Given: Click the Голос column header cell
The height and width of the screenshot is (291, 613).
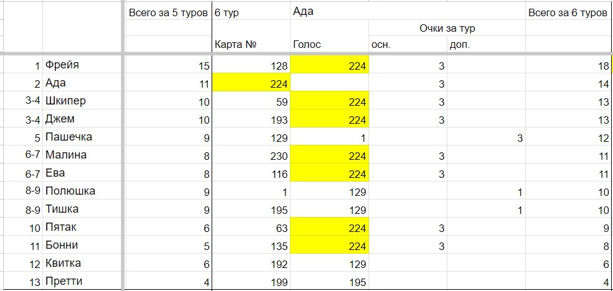Looking at the screenshot, I should (329, 44).
